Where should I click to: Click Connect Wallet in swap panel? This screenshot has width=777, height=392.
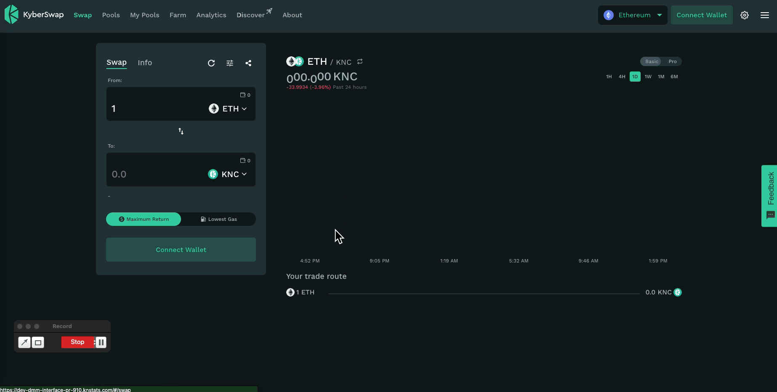click(181, 250)
